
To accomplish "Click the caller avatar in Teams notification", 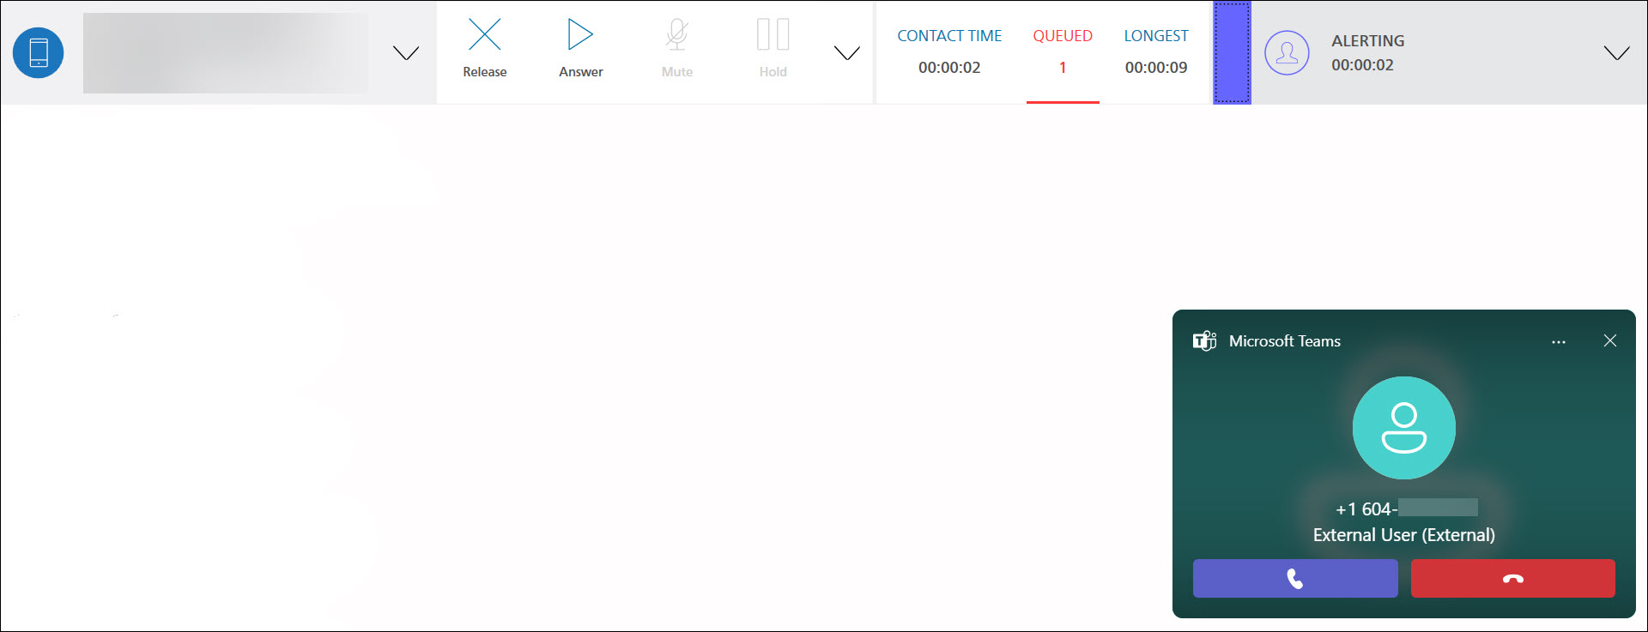I will [x=1404, y=428].
